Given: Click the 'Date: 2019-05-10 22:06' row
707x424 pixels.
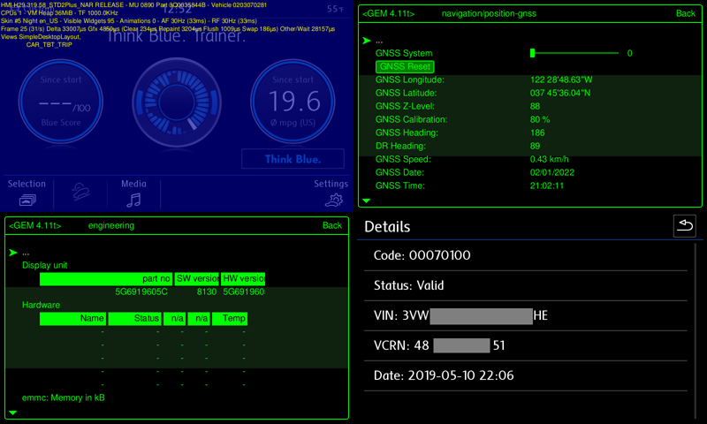Looking at the screenshot, I should tap(525, 375).
